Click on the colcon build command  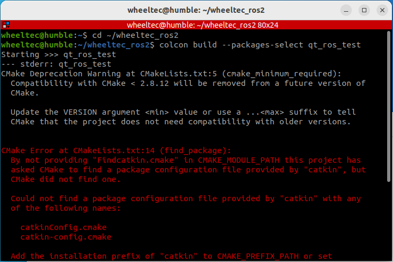260,45
